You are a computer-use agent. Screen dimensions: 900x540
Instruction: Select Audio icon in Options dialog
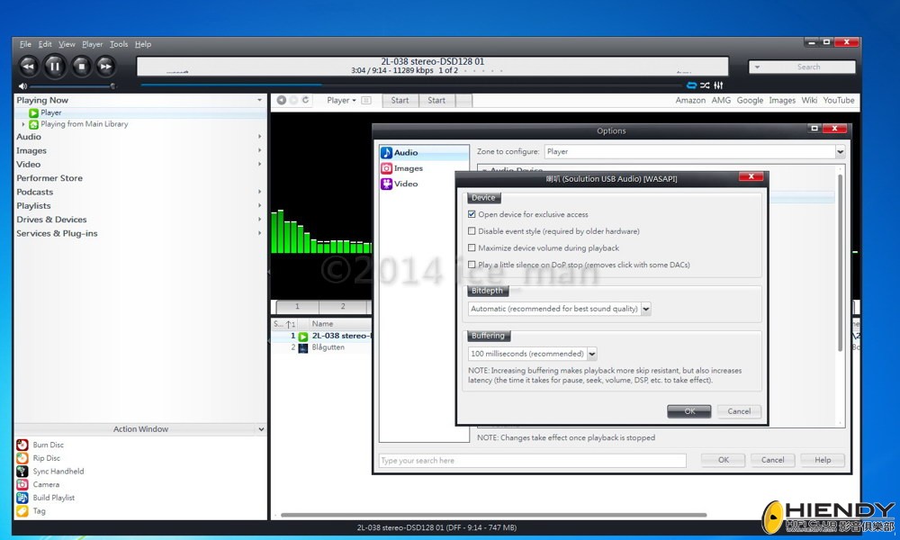pyautogui.click(x=386, y=153)
